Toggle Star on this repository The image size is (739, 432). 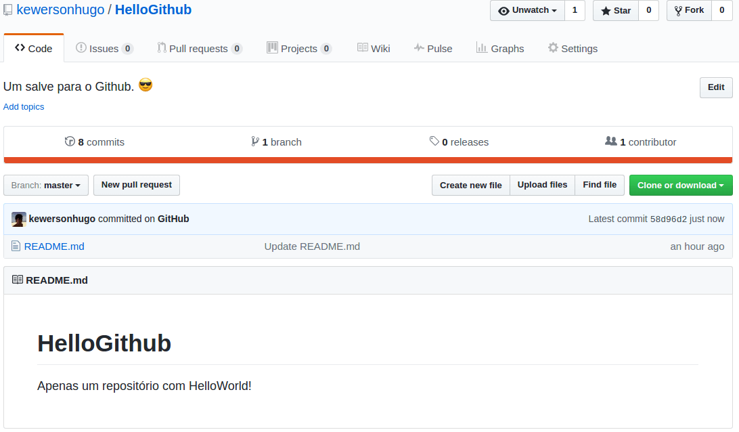tap(614, 10)
